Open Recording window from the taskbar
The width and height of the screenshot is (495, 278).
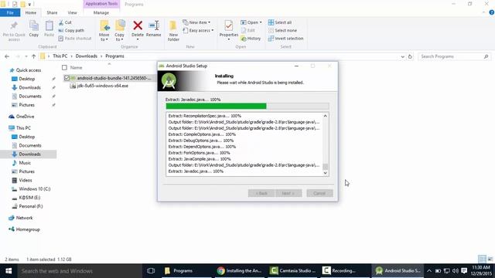[346, 271]
